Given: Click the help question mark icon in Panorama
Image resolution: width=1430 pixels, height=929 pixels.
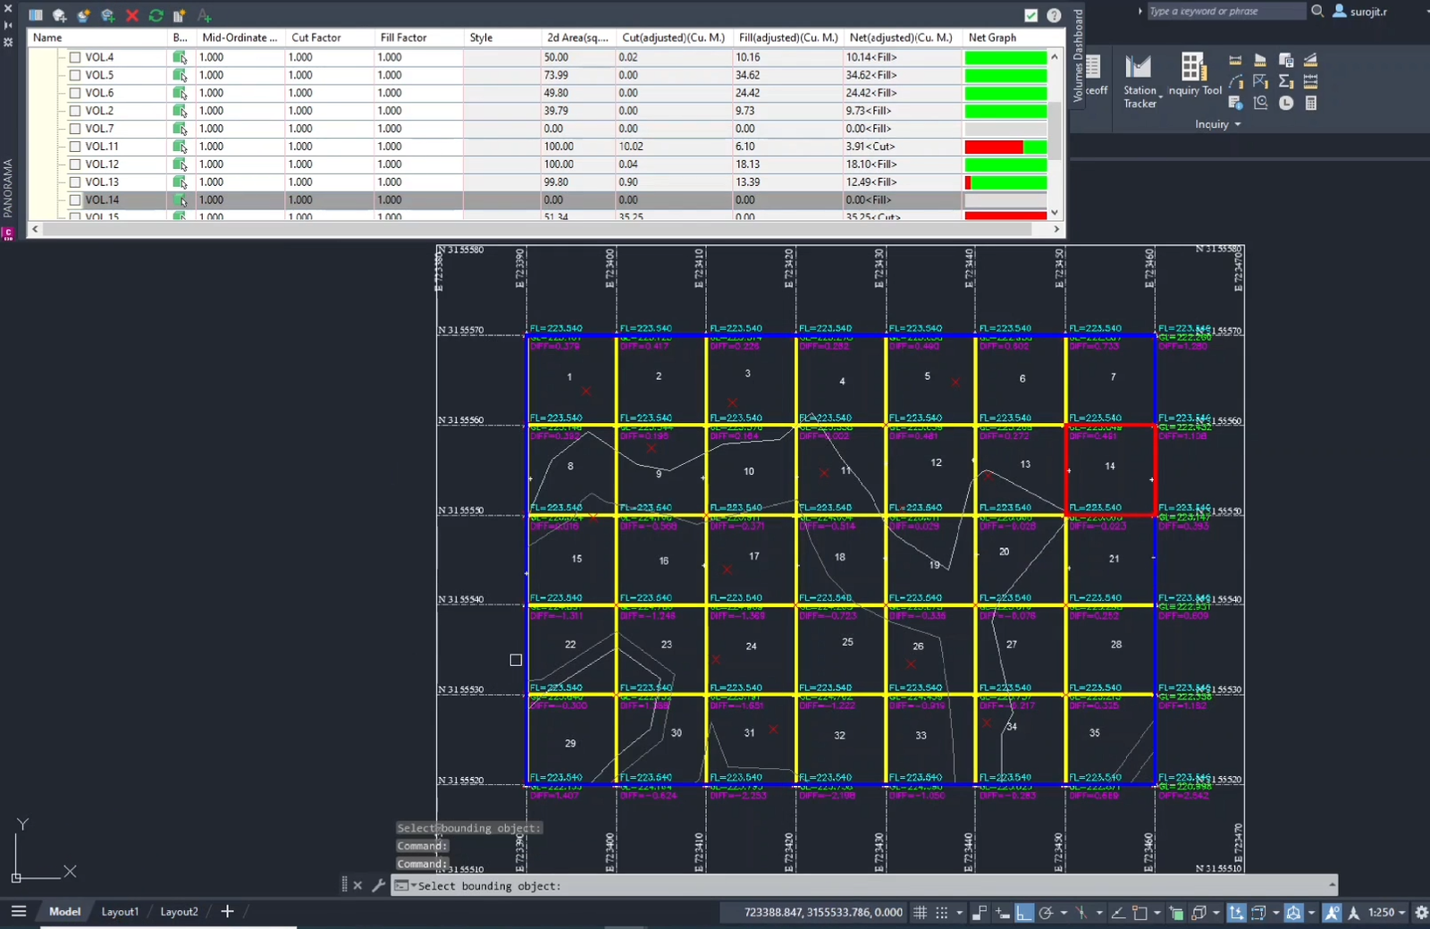Looking at the screenshot, I should 1055,15.
